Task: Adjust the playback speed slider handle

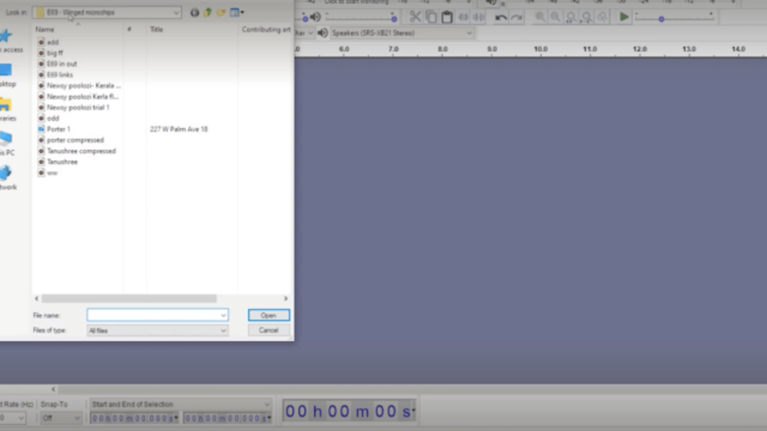Action: tap(661, 19)
